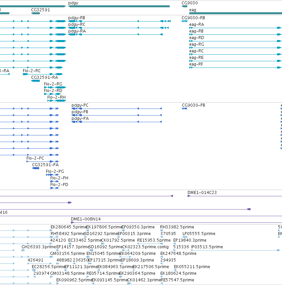Open the CG9030-PB protein feature
Viewport: 282px width, 285px height.
(x=185, y=109)
